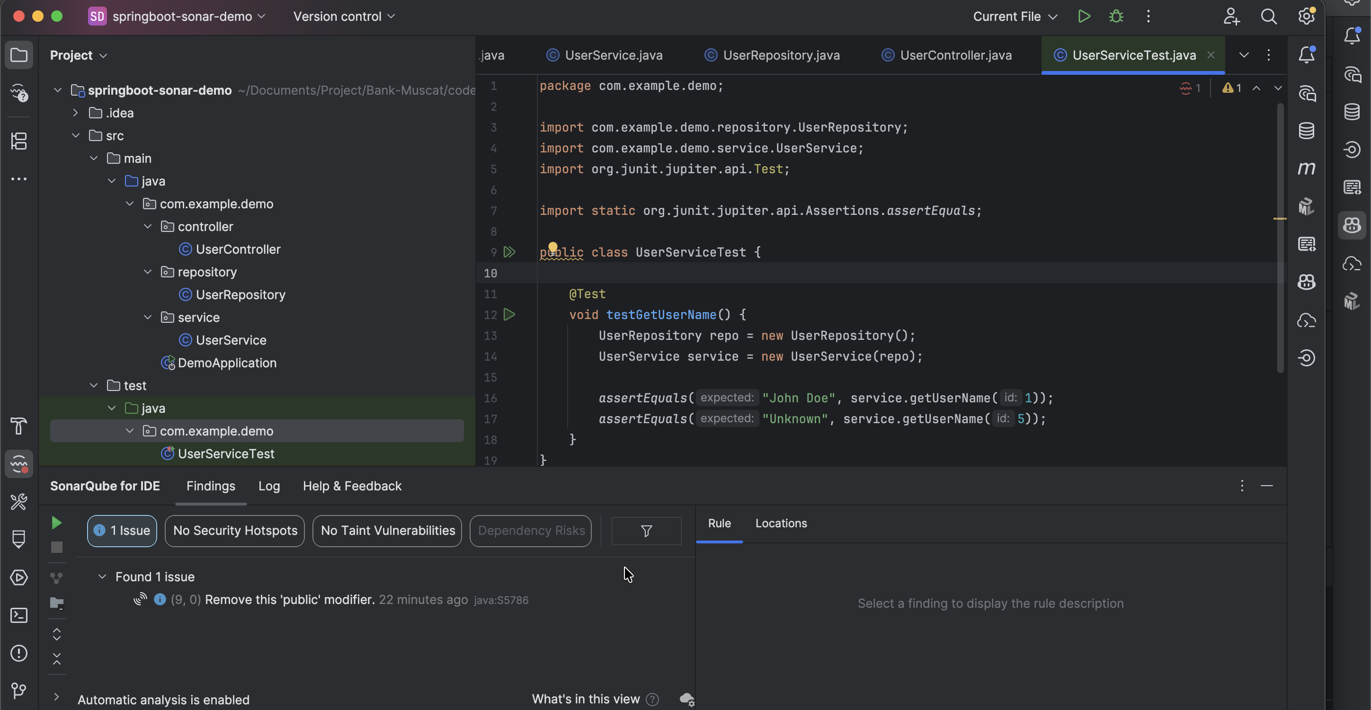This screenshot has width=1371, height=710.
Task: Open the Locations tab in rule panel
Action: pyautogui.click(x=781, y=523)
